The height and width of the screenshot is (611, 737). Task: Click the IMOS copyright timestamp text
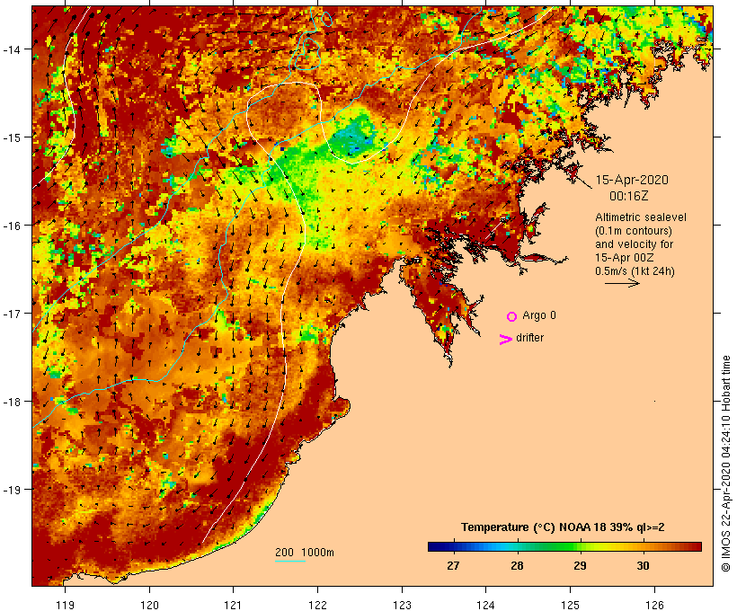726,464
